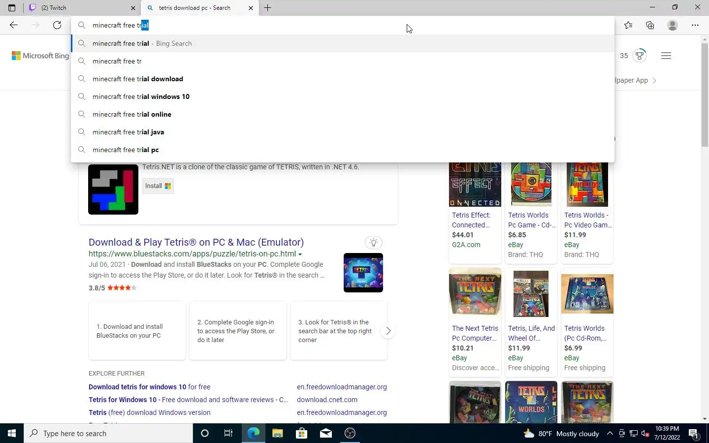Open Download & Play Tetris on PC & Mac link
This screenshot has width=709, height=443.
pos(196,242)
